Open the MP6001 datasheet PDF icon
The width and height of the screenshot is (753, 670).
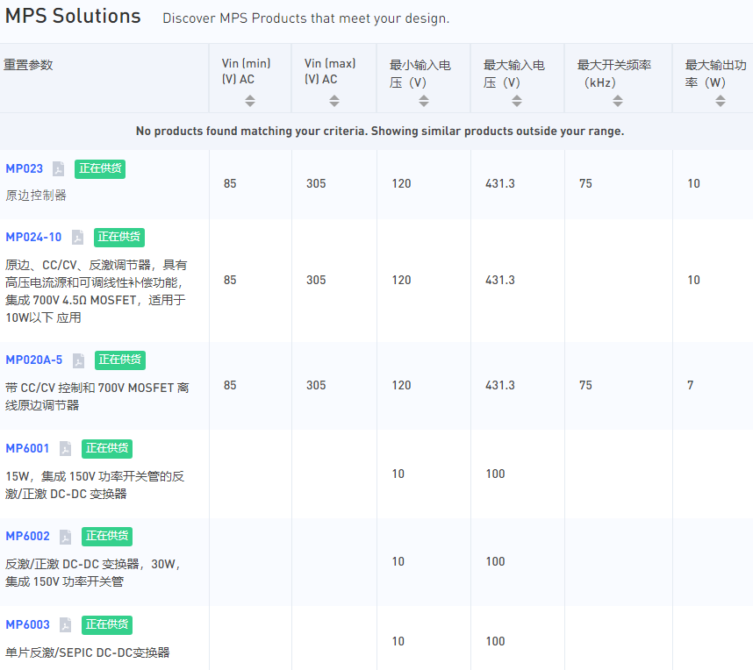pos(65,449)
